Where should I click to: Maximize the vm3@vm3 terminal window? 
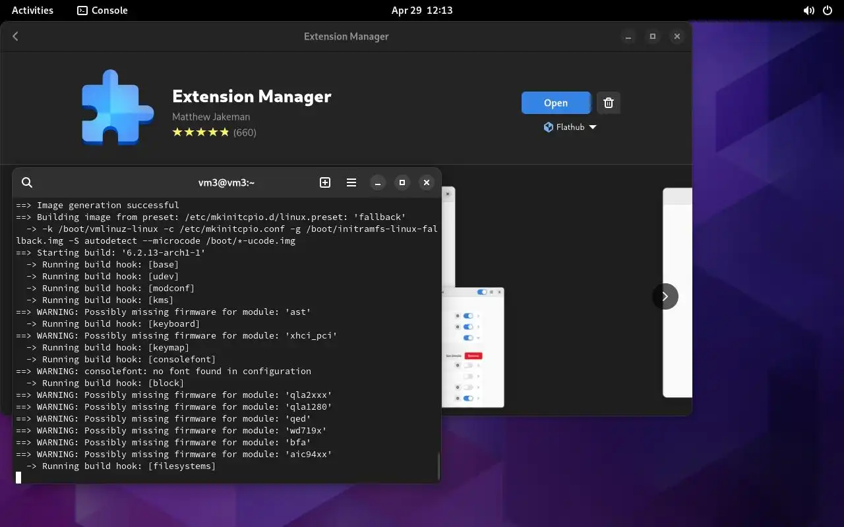click(402, 182)
